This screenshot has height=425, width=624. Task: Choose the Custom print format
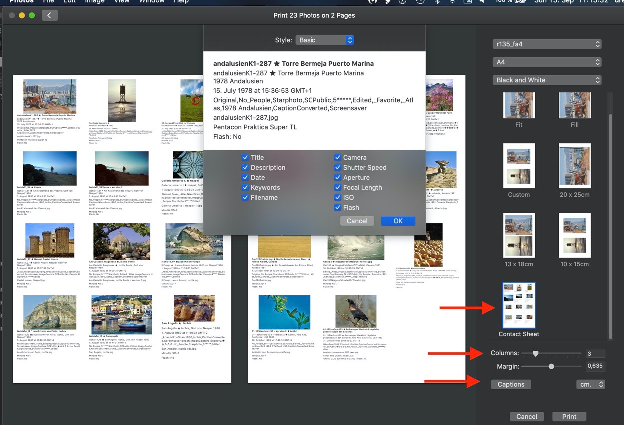(519, 165)
